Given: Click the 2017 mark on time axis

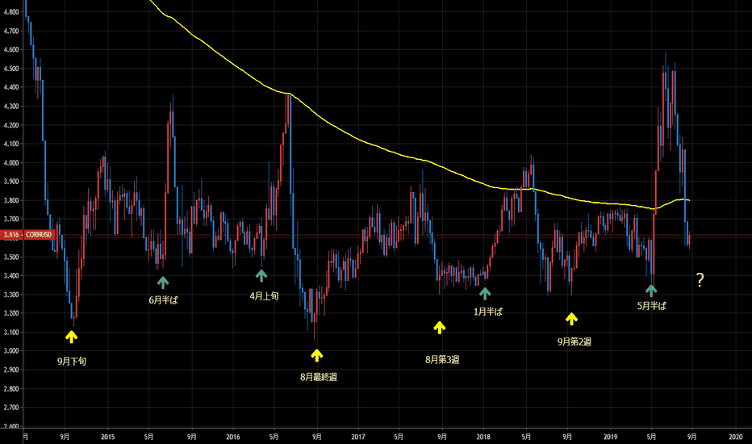Looking at the screenshot, I should tap(358, 437).
